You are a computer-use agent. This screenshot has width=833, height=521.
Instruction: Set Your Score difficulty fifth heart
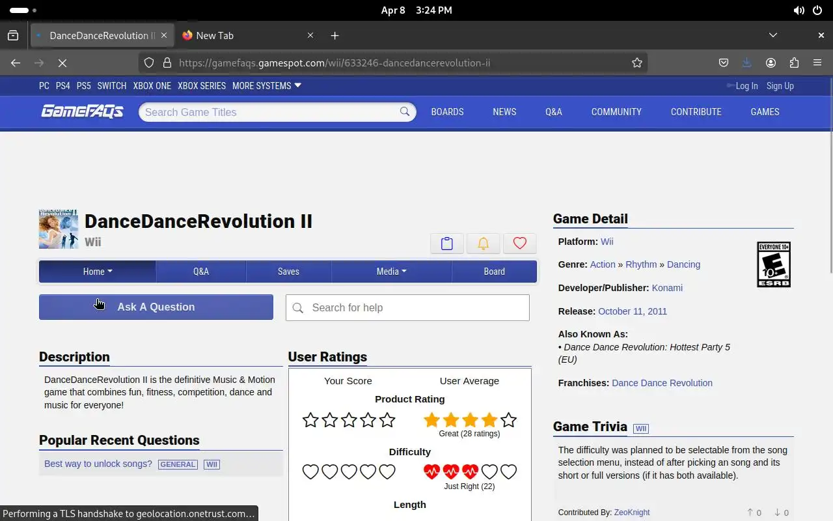click(387, 472)
